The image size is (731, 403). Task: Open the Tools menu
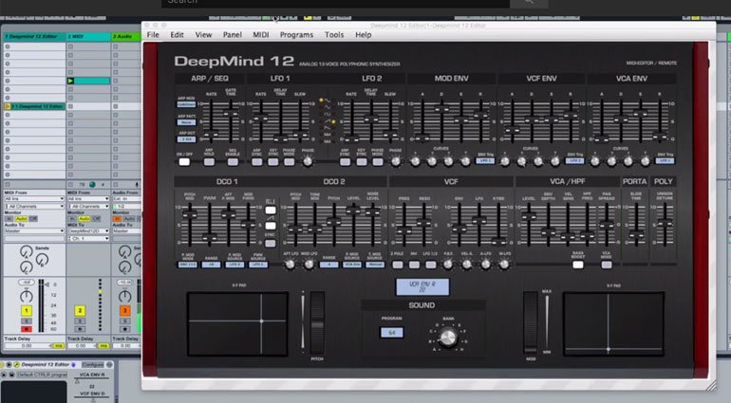click(334, 34)
